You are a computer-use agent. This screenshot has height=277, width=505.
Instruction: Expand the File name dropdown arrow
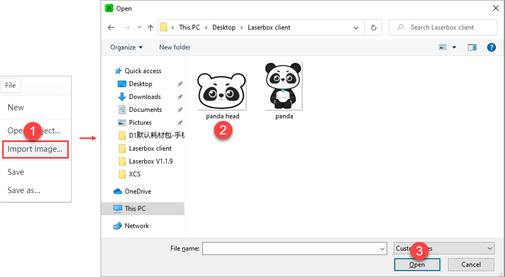(x=382, y=248)
